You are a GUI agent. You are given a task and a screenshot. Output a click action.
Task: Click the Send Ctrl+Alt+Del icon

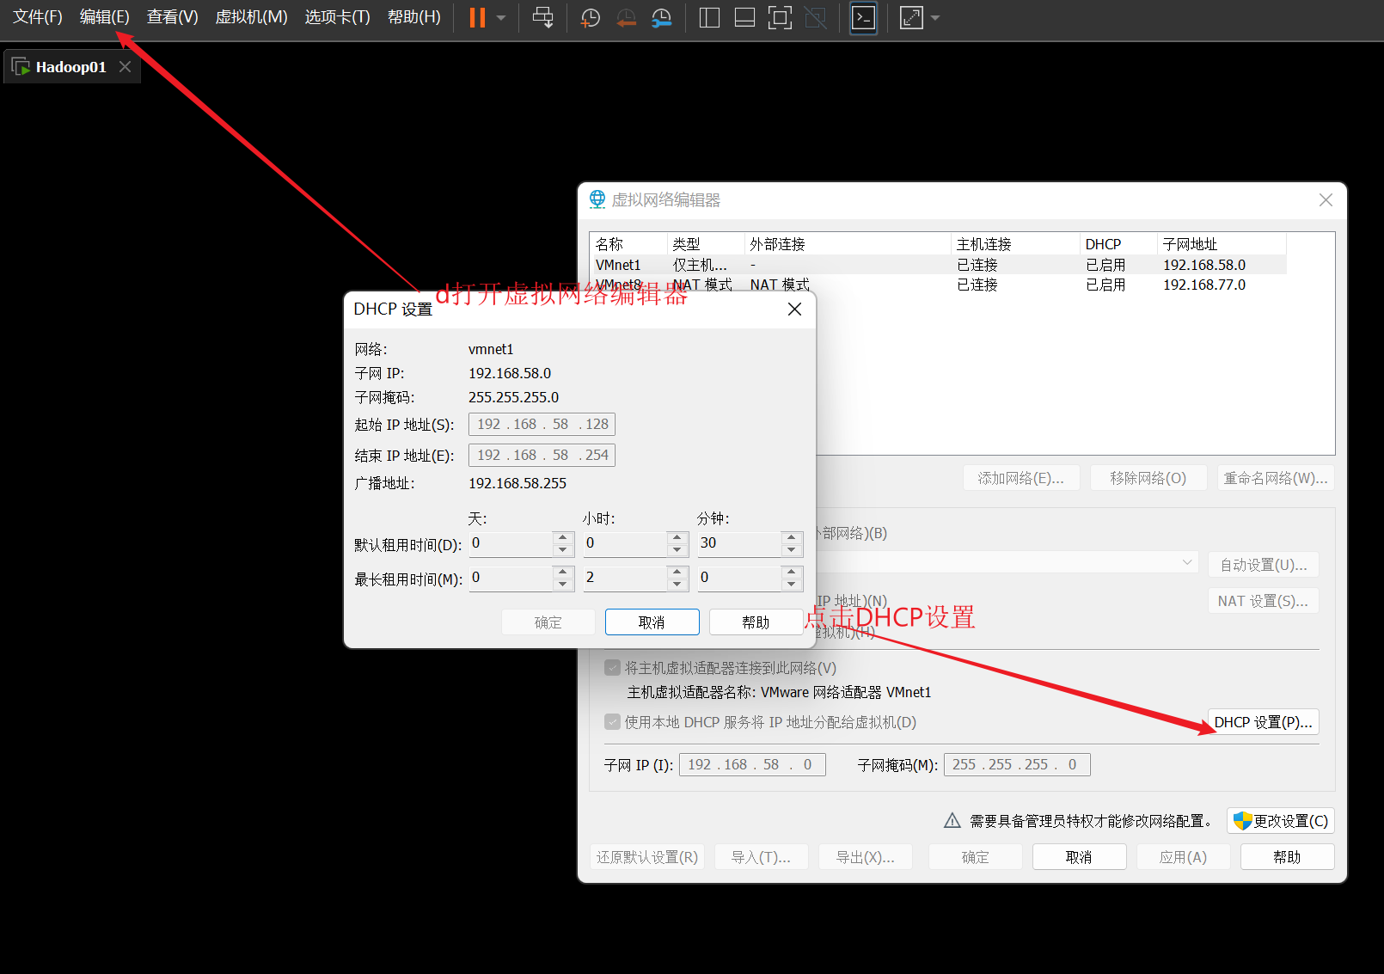click(543, 18)
